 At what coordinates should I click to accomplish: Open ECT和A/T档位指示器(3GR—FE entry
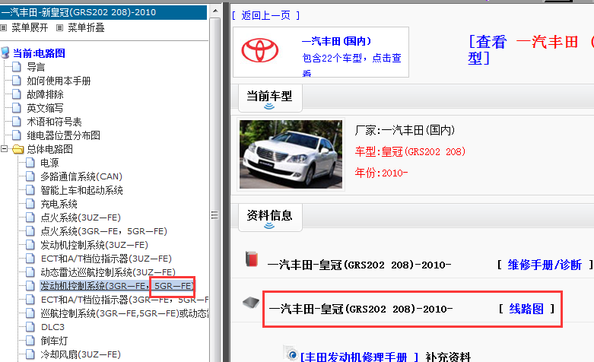click(x=124, y=300)
